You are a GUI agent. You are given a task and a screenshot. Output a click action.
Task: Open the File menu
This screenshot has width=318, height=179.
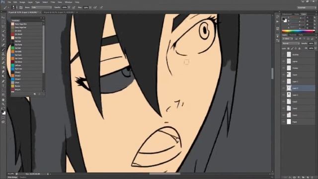click(x=9, y=2)
